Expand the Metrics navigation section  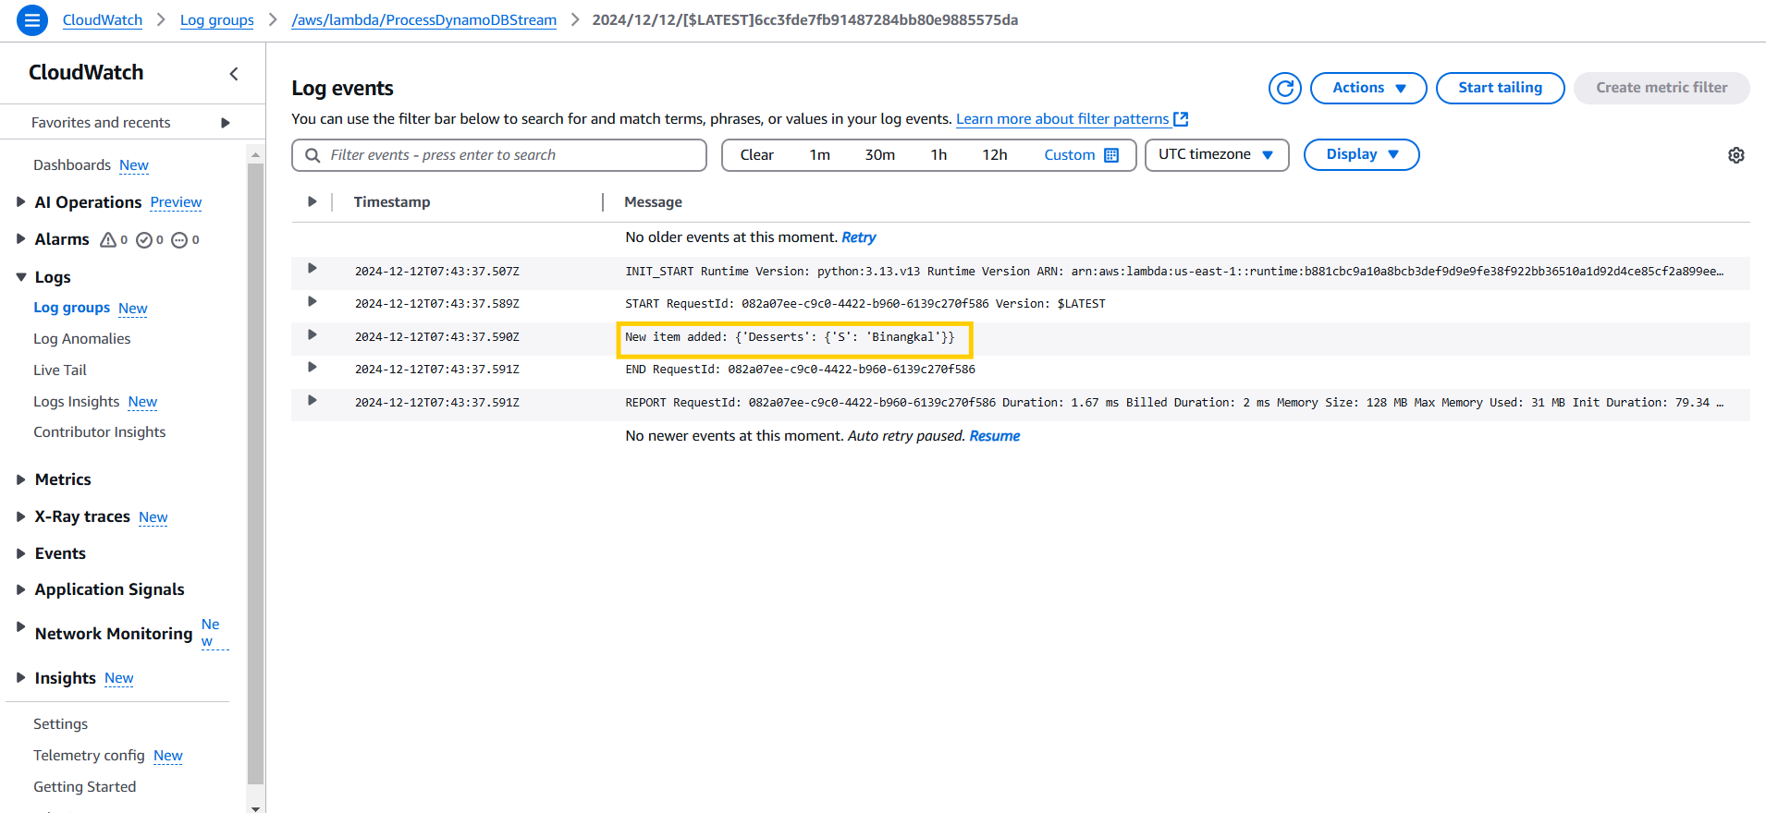20,479
